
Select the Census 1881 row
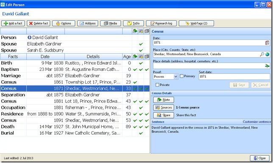75,101
